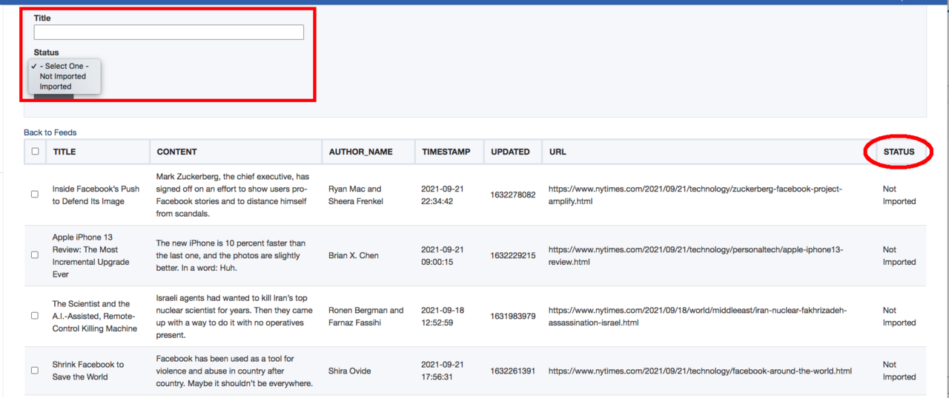Toggle the select-all checkbox in table header
Viewport: 949px width, 398px height.
[35, 152]
